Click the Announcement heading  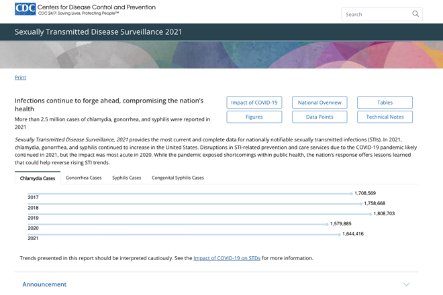coord(44,284)
